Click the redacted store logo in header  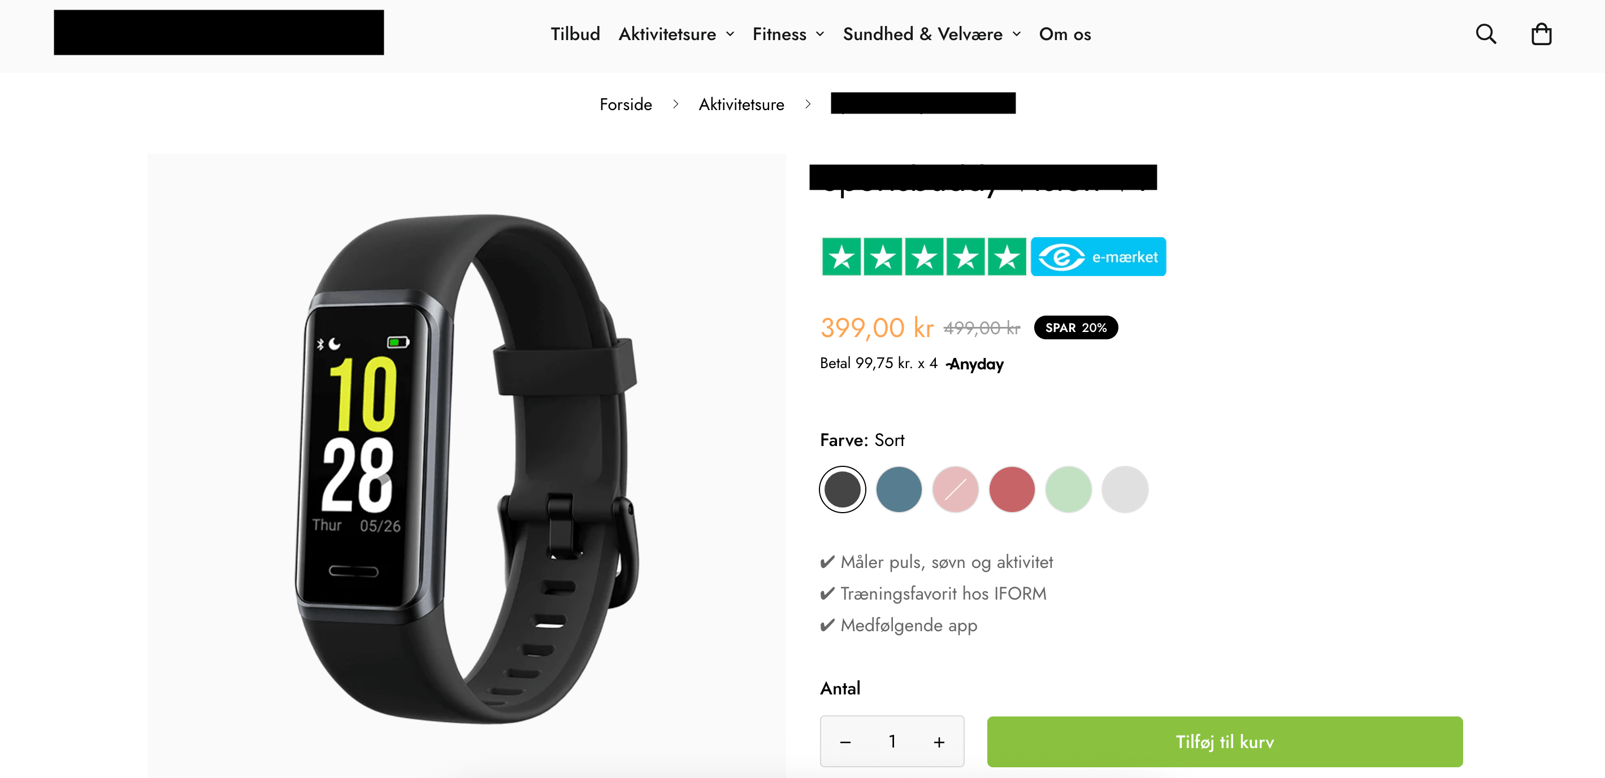[x=219, y=32]
